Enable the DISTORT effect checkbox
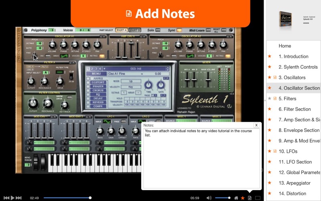 (88, 82)
